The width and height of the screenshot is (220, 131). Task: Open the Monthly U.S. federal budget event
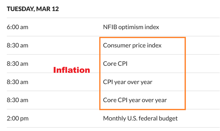(x=140, y=118)
